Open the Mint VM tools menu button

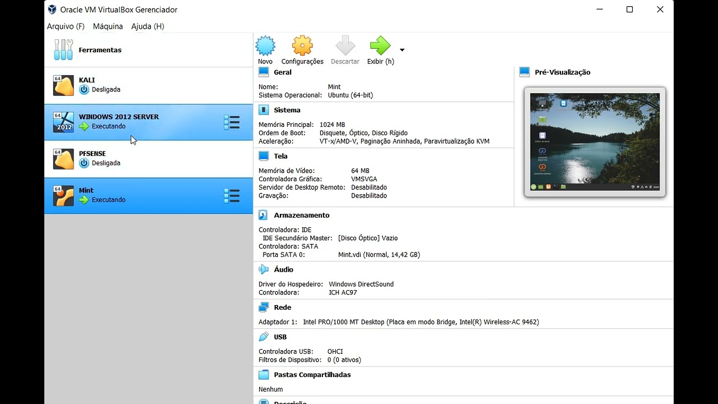pyautogui.click(x=232, y=196)
